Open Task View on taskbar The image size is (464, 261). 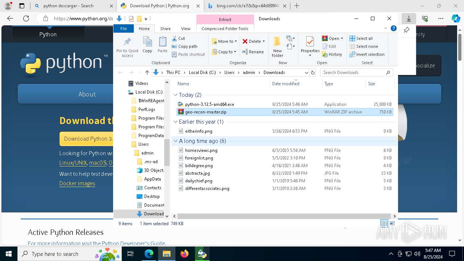tap(130, 254)
